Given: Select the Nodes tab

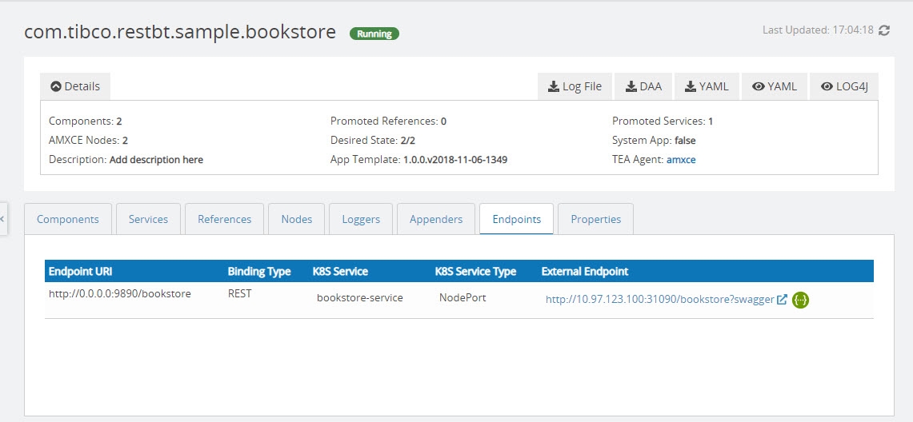Looking at the screenshot, I should point(296,219).
